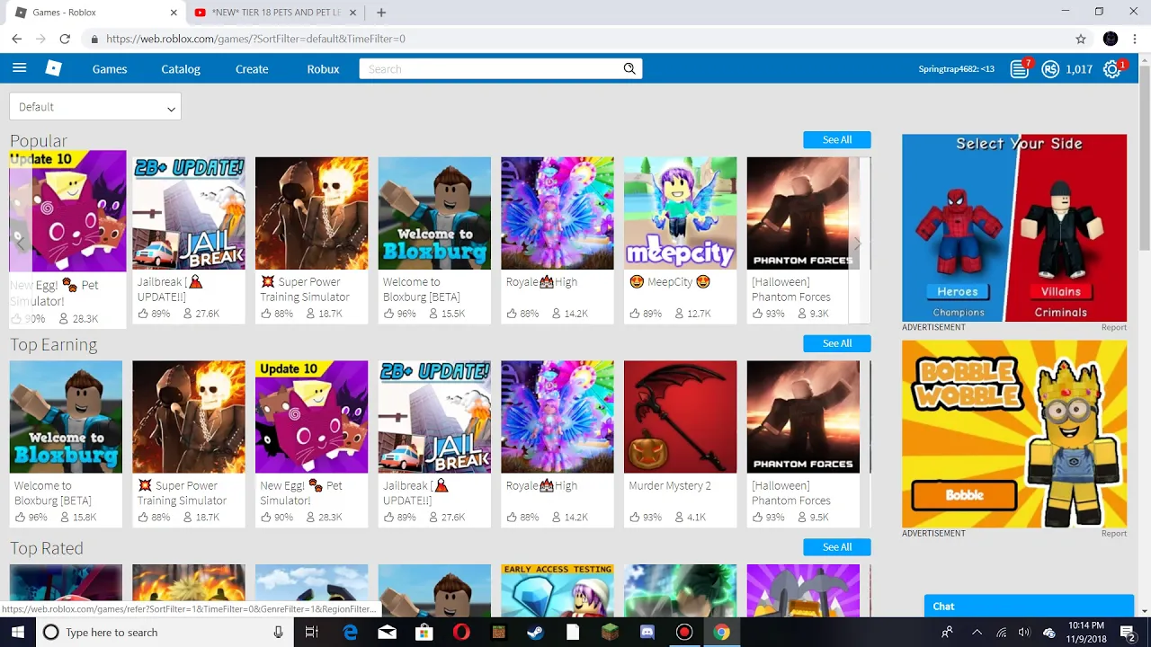The height and width of the screenshot is (647, 1151).
Task: Bookmark this page with star icon
Action: (1081, 39)
